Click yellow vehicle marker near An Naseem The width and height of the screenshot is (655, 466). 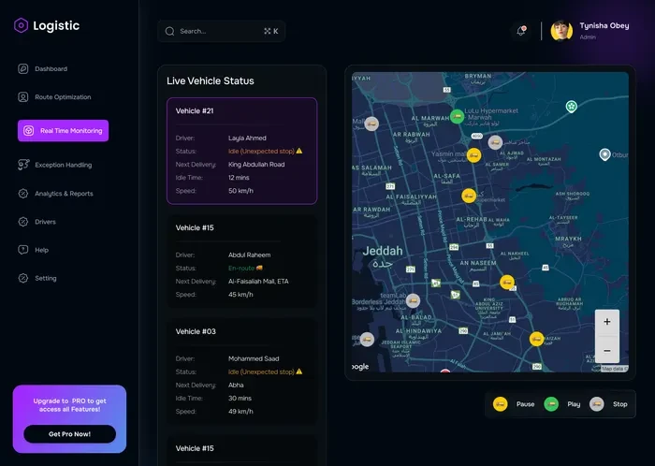click(507, 283)
